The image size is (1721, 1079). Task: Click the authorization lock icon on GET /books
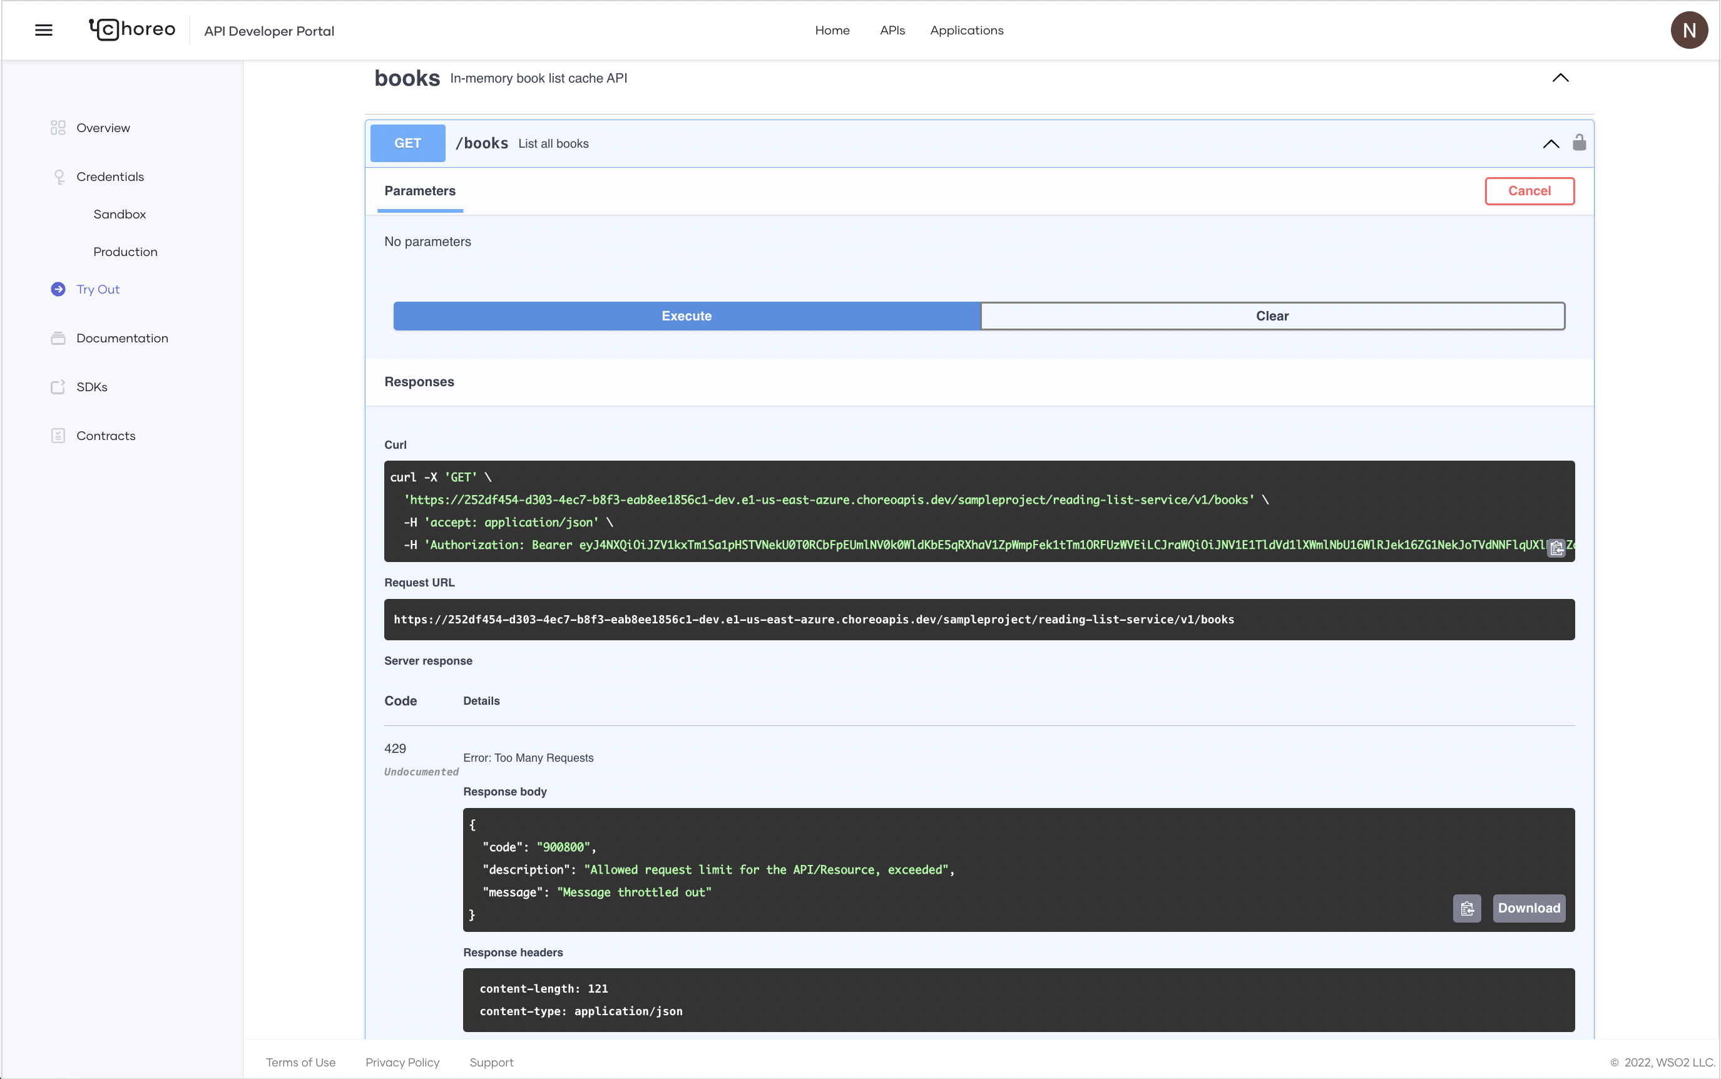pos(1579,143)
